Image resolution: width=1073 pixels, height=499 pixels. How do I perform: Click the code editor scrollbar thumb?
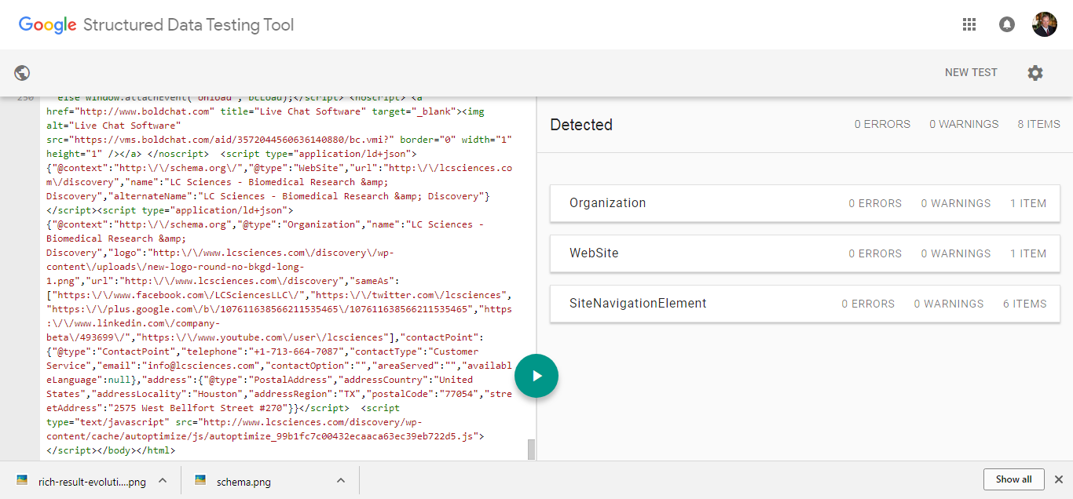531,449
